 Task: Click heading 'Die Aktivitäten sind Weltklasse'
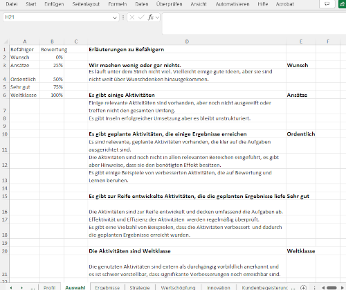tap(129, 251)
